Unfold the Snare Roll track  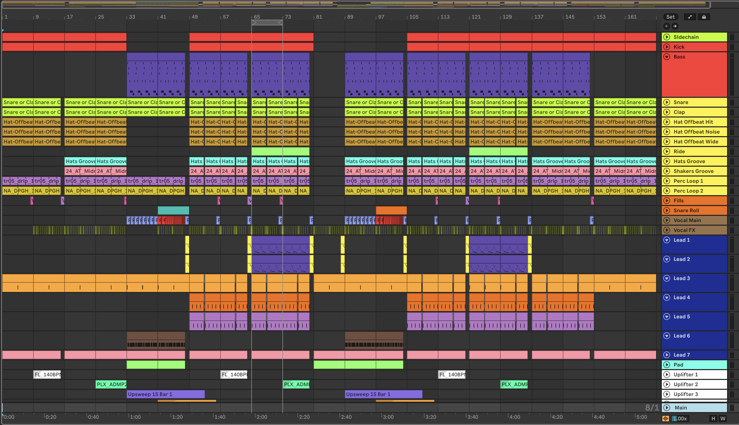pos(666,210)
